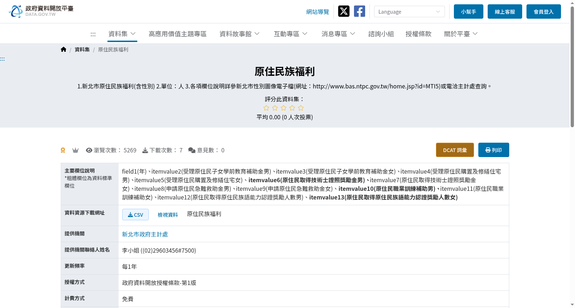Open the Facebook social icon
575x308 pixels.
coord(359,11)
